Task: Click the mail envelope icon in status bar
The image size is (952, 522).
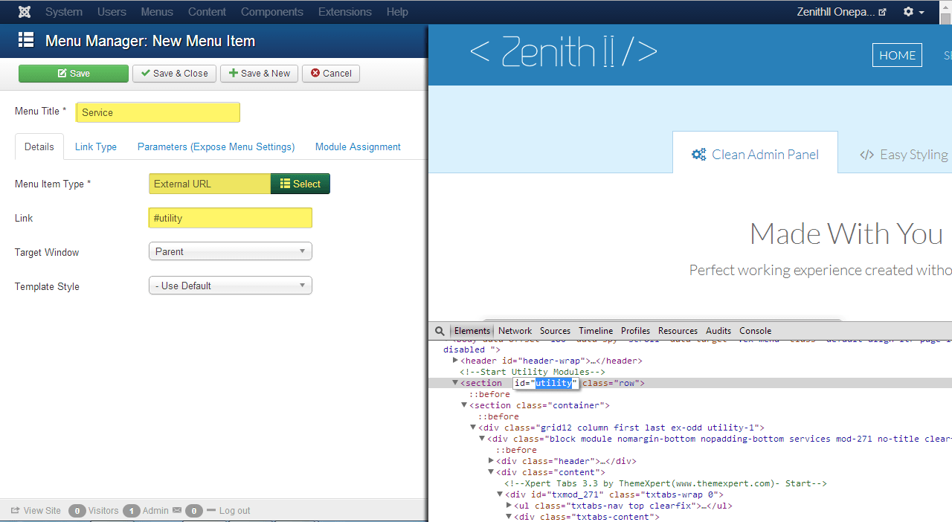Action: 177,511
